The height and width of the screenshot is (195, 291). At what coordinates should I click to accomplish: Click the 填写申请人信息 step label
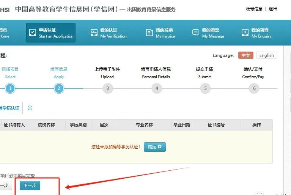click(156, 73)
